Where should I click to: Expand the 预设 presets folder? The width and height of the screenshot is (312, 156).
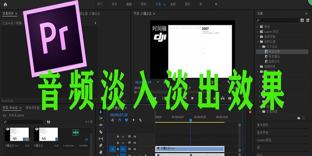point(257,27)
